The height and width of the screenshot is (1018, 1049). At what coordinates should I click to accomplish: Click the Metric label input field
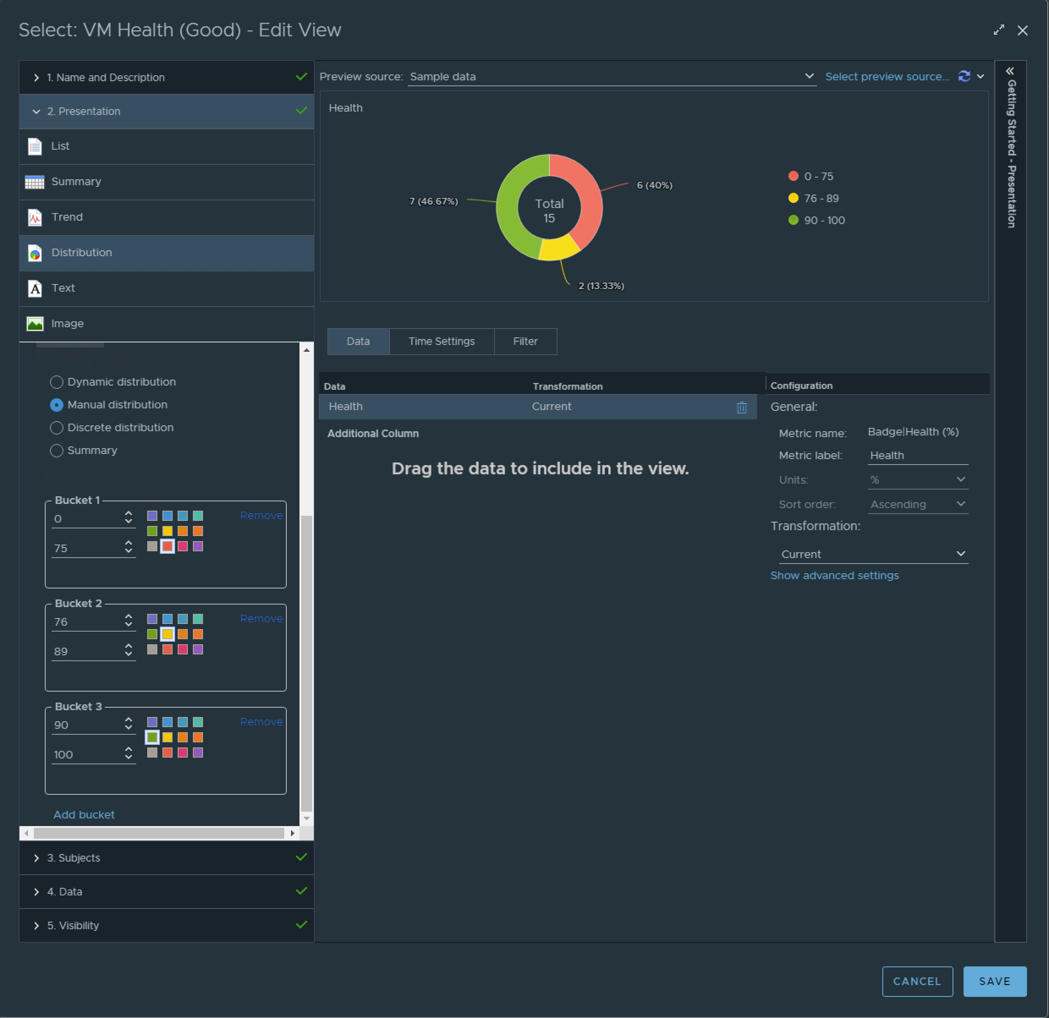[917, 455]
